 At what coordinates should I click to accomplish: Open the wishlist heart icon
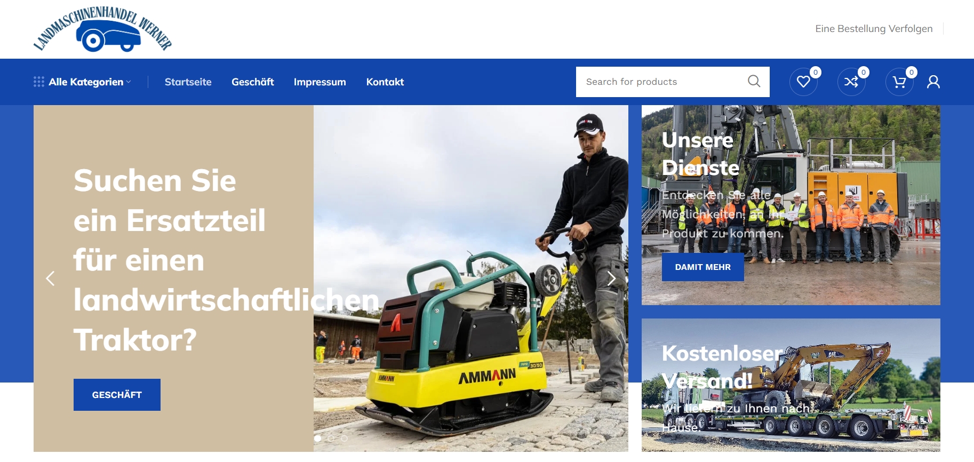click(x=803, y=82)
